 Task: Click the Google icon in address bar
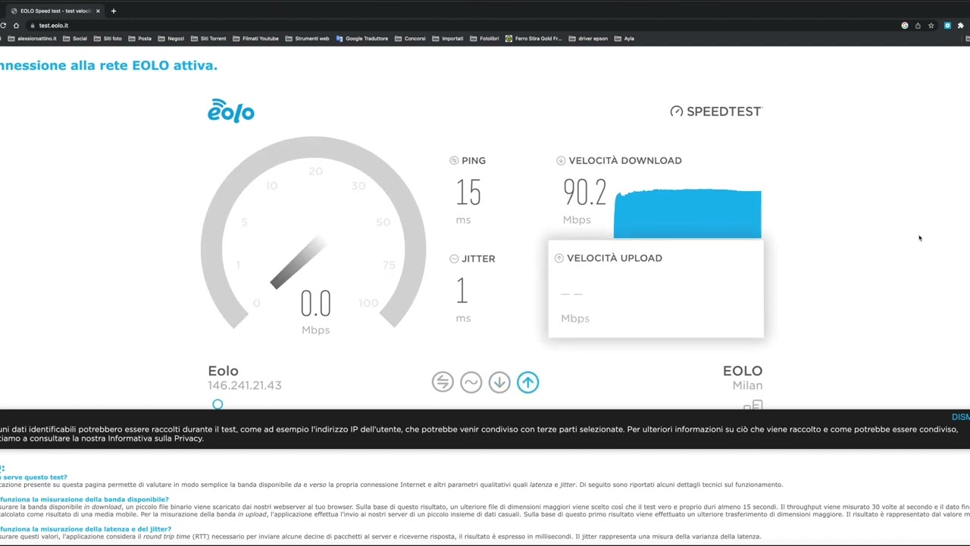coord(905,25)
